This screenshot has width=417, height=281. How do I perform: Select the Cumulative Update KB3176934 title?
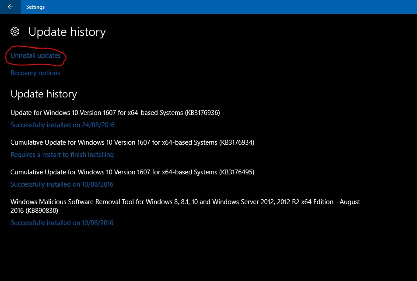133,142
